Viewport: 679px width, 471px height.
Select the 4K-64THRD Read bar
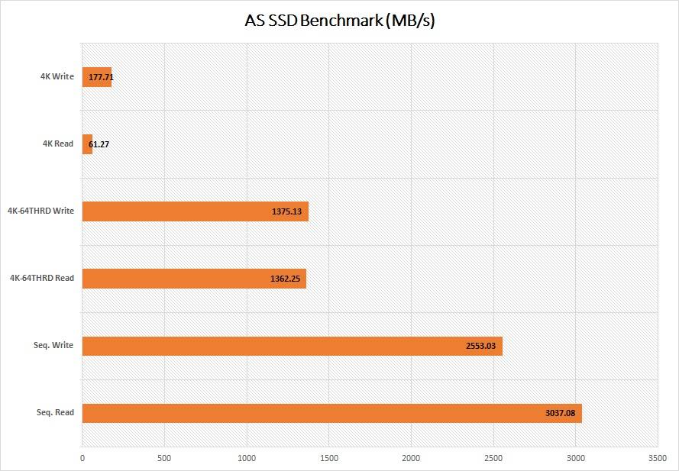(195, 279)
